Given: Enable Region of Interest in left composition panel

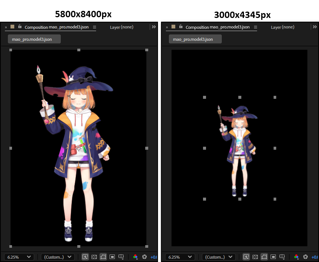Looking at the screenshot, I should coord(112,257).
